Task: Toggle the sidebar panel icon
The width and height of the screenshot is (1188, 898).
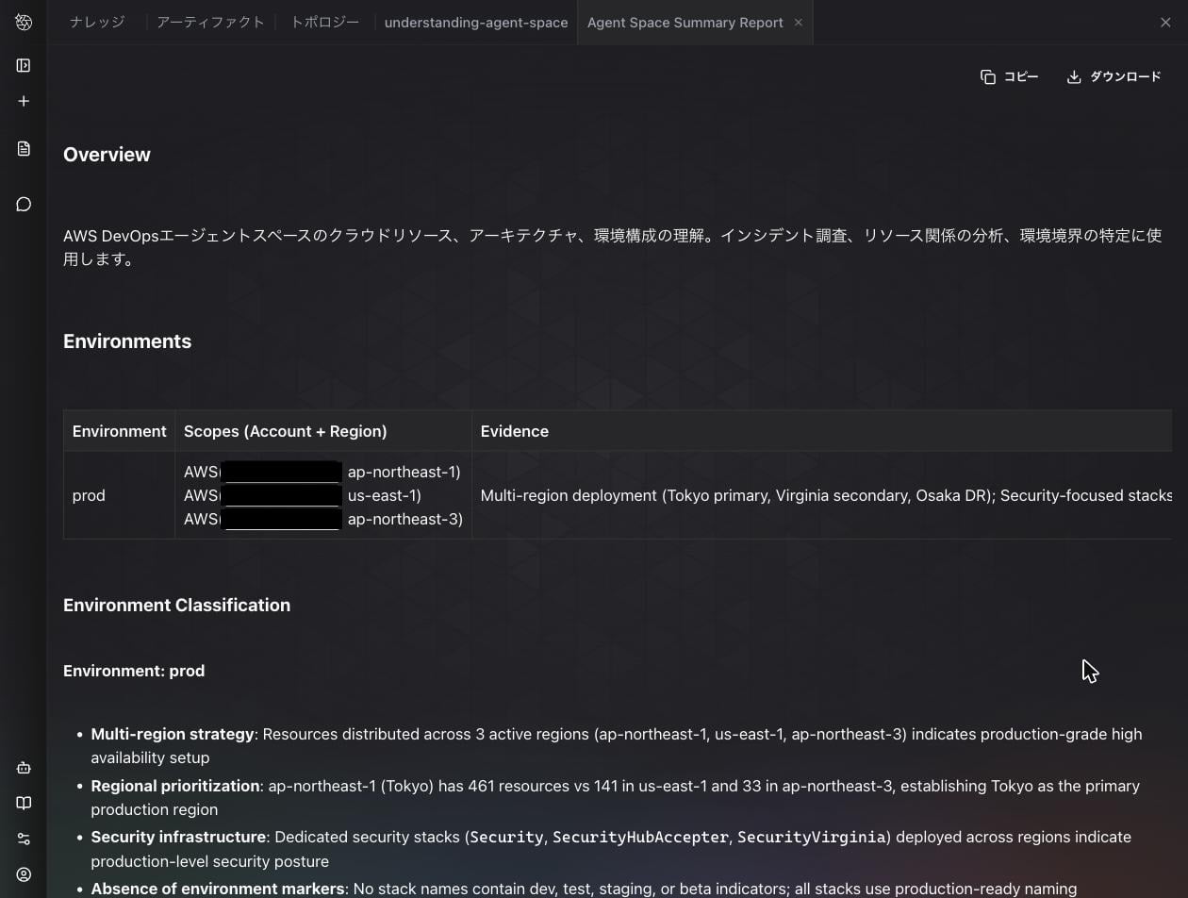Action: click(24, 65)
